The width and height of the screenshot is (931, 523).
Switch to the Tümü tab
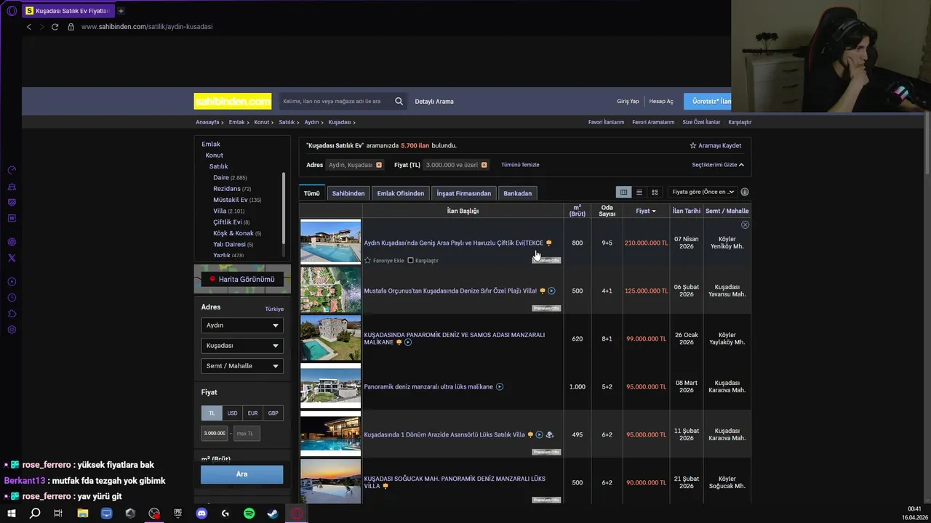[311, 193]
